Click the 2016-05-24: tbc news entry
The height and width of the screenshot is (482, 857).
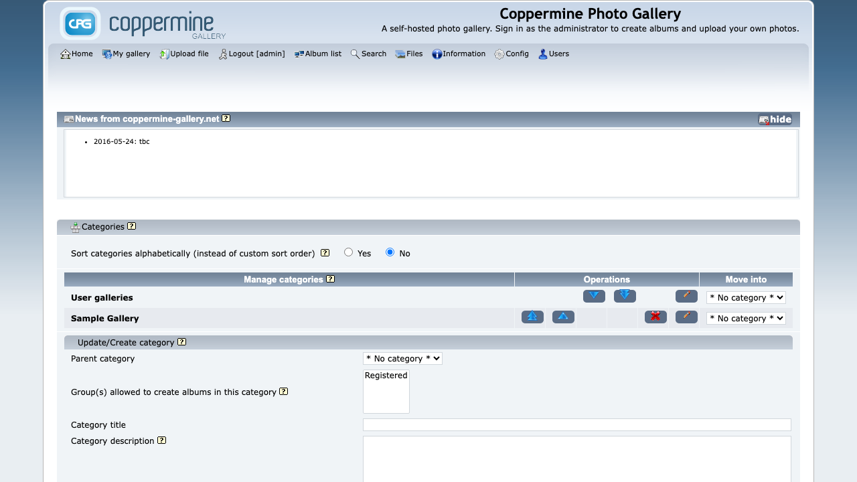tap(122, 142)
